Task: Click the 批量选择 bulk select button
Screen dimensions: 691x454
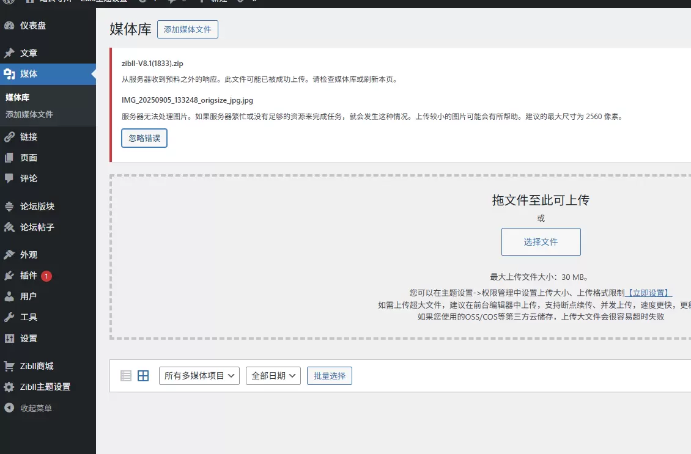Action: coord(330,376)
